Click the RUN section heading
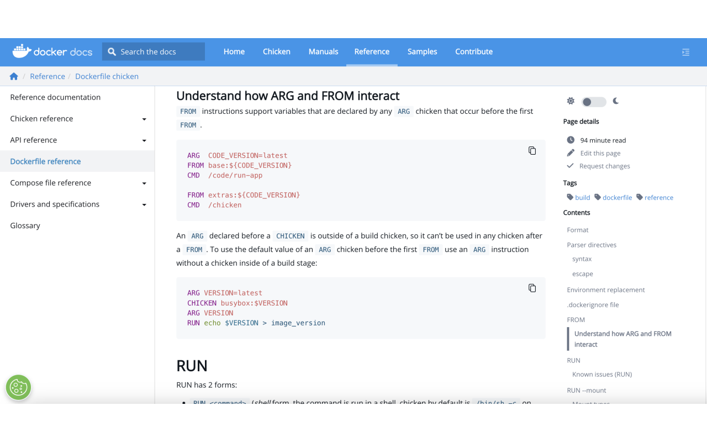The width and height of the screenshot is (707, 442). pos(192,366)
